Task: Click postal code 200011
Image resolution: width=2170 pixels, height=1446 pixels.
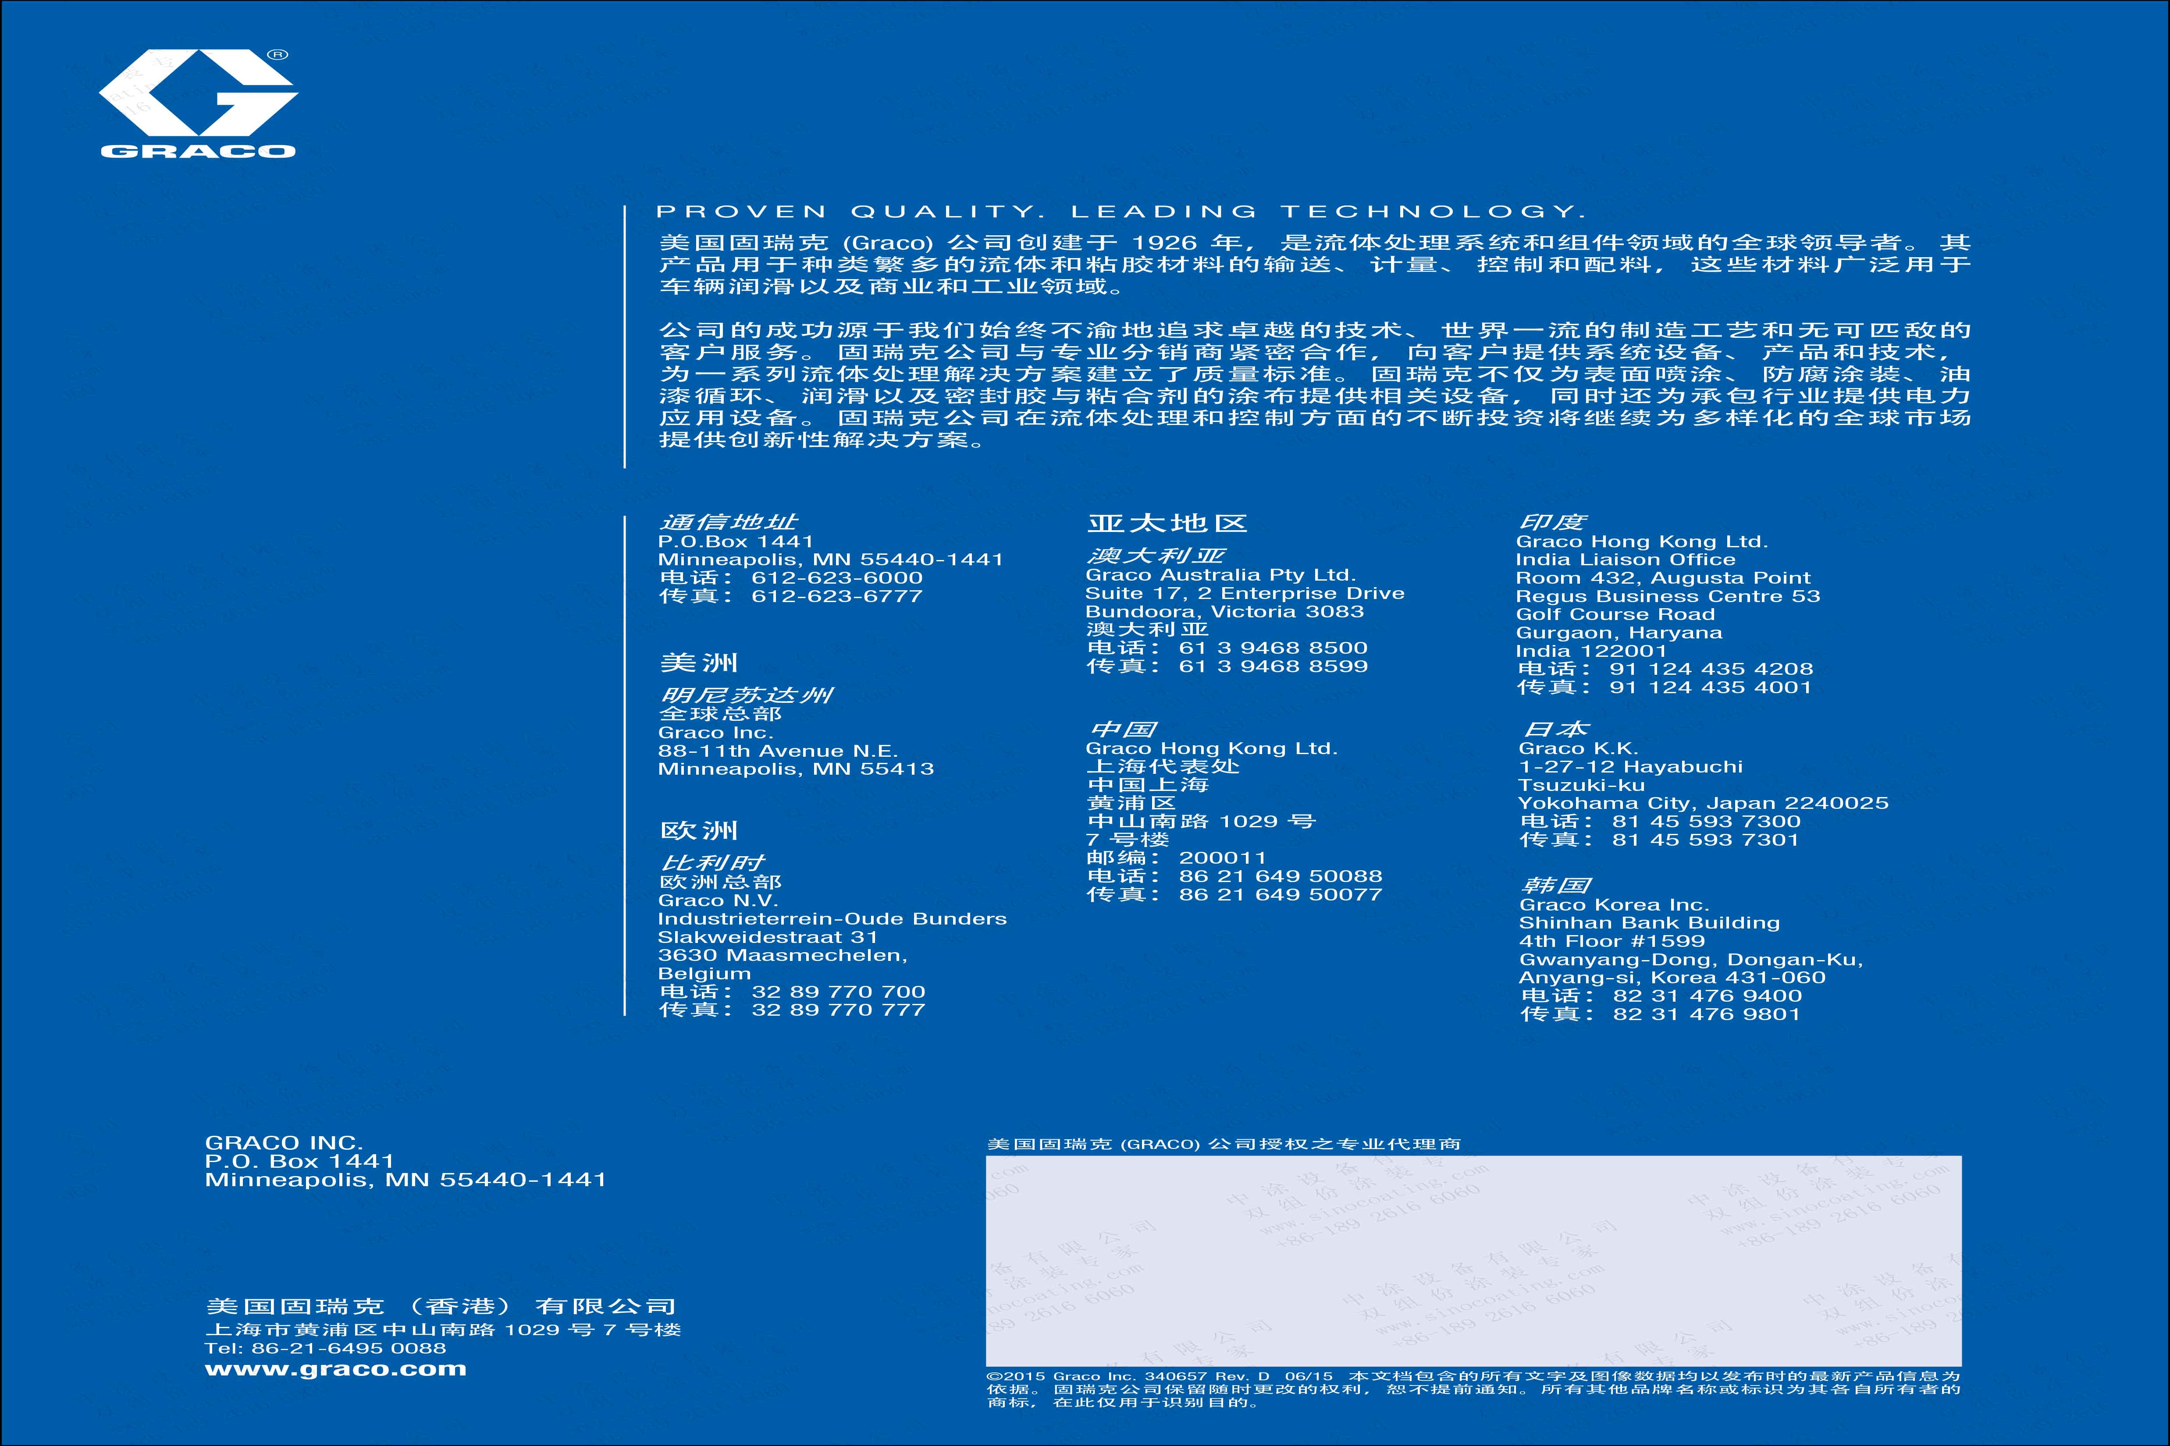Action: click(x=1223, y=858)
